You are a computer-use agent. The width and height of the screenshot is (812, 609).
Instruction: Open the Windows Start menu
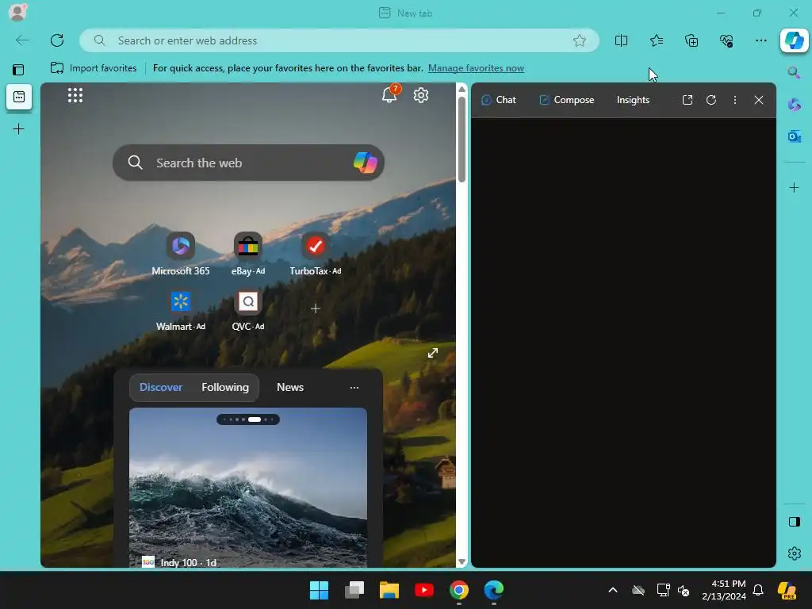pos(319,590)
